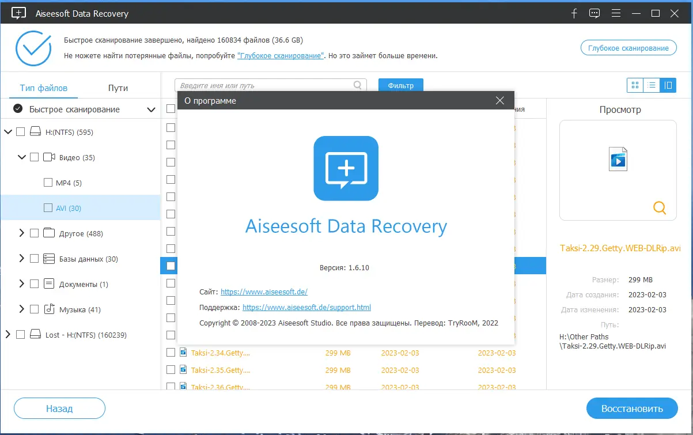Click the drive icon next to Lost - H:(NTFS)
Screen dimensions: 693x435
pyautogui.click(x=36, y=335)
